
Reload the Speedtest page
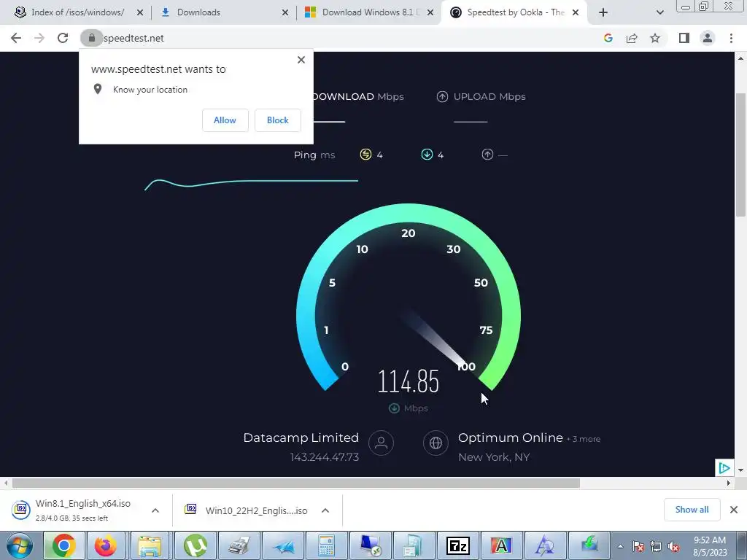pyautogui.click(x=63, y=38)
